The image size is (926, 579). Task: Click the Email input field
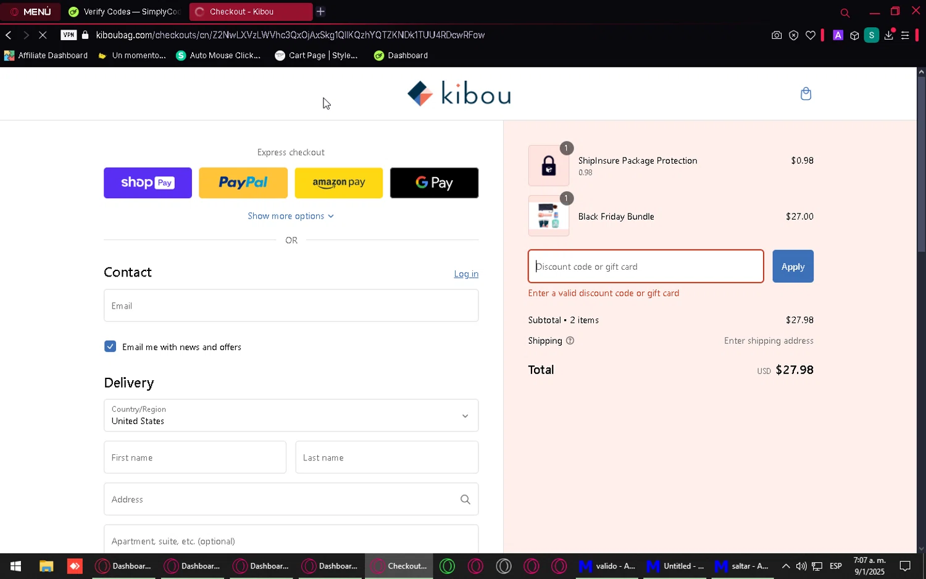pyautogui.click(x=291, y=306)
